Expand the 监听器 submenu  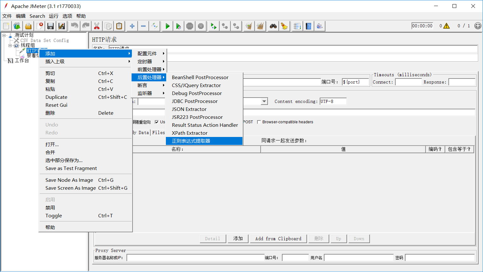149,93
